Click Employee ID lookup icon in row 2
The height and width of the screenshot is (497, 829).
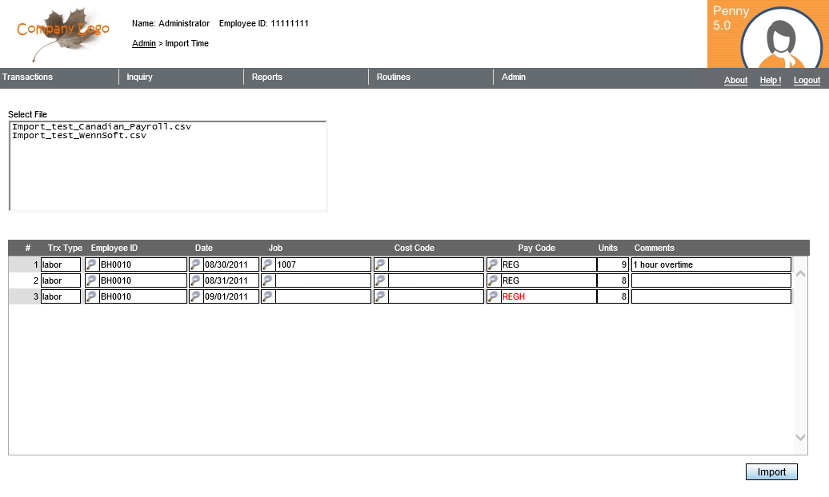tap(92, 280)
